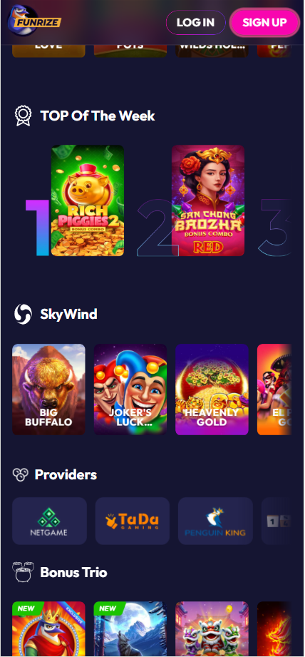Click the ribbon award icon beside TOP Of The Week
The image size is (305, 657).
tap(23, 116)
